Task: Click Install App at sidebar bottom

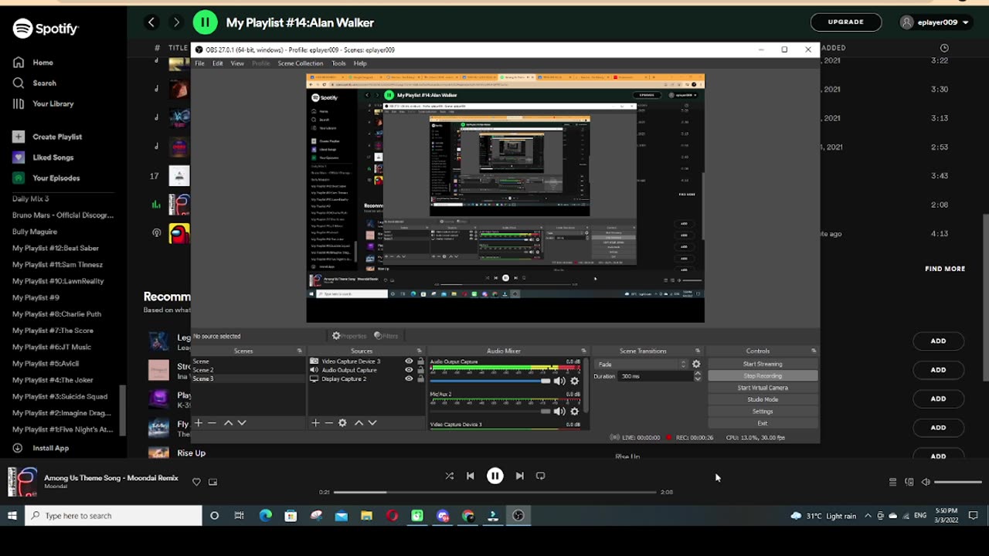Action: [50, 448]
